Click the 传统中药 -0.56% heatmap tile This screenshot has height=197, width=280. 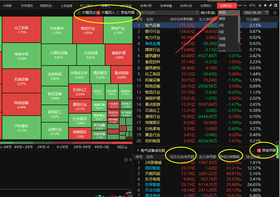point(21,56)
